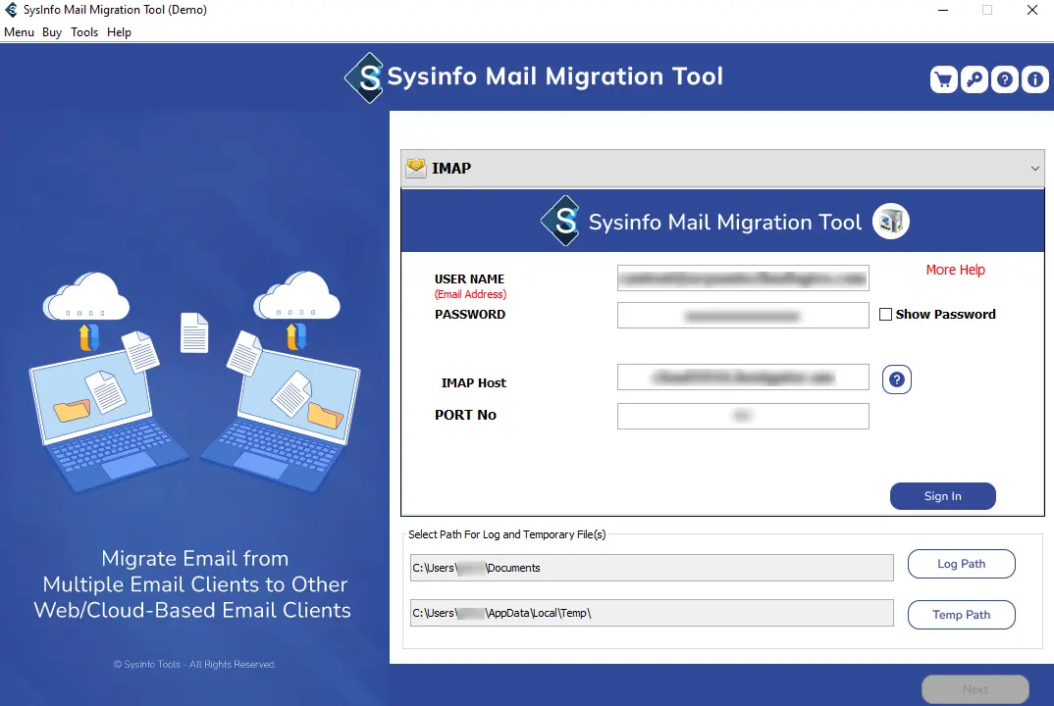Focus the Port No input field
1054x706 pixels.
[x=743, y=416]
